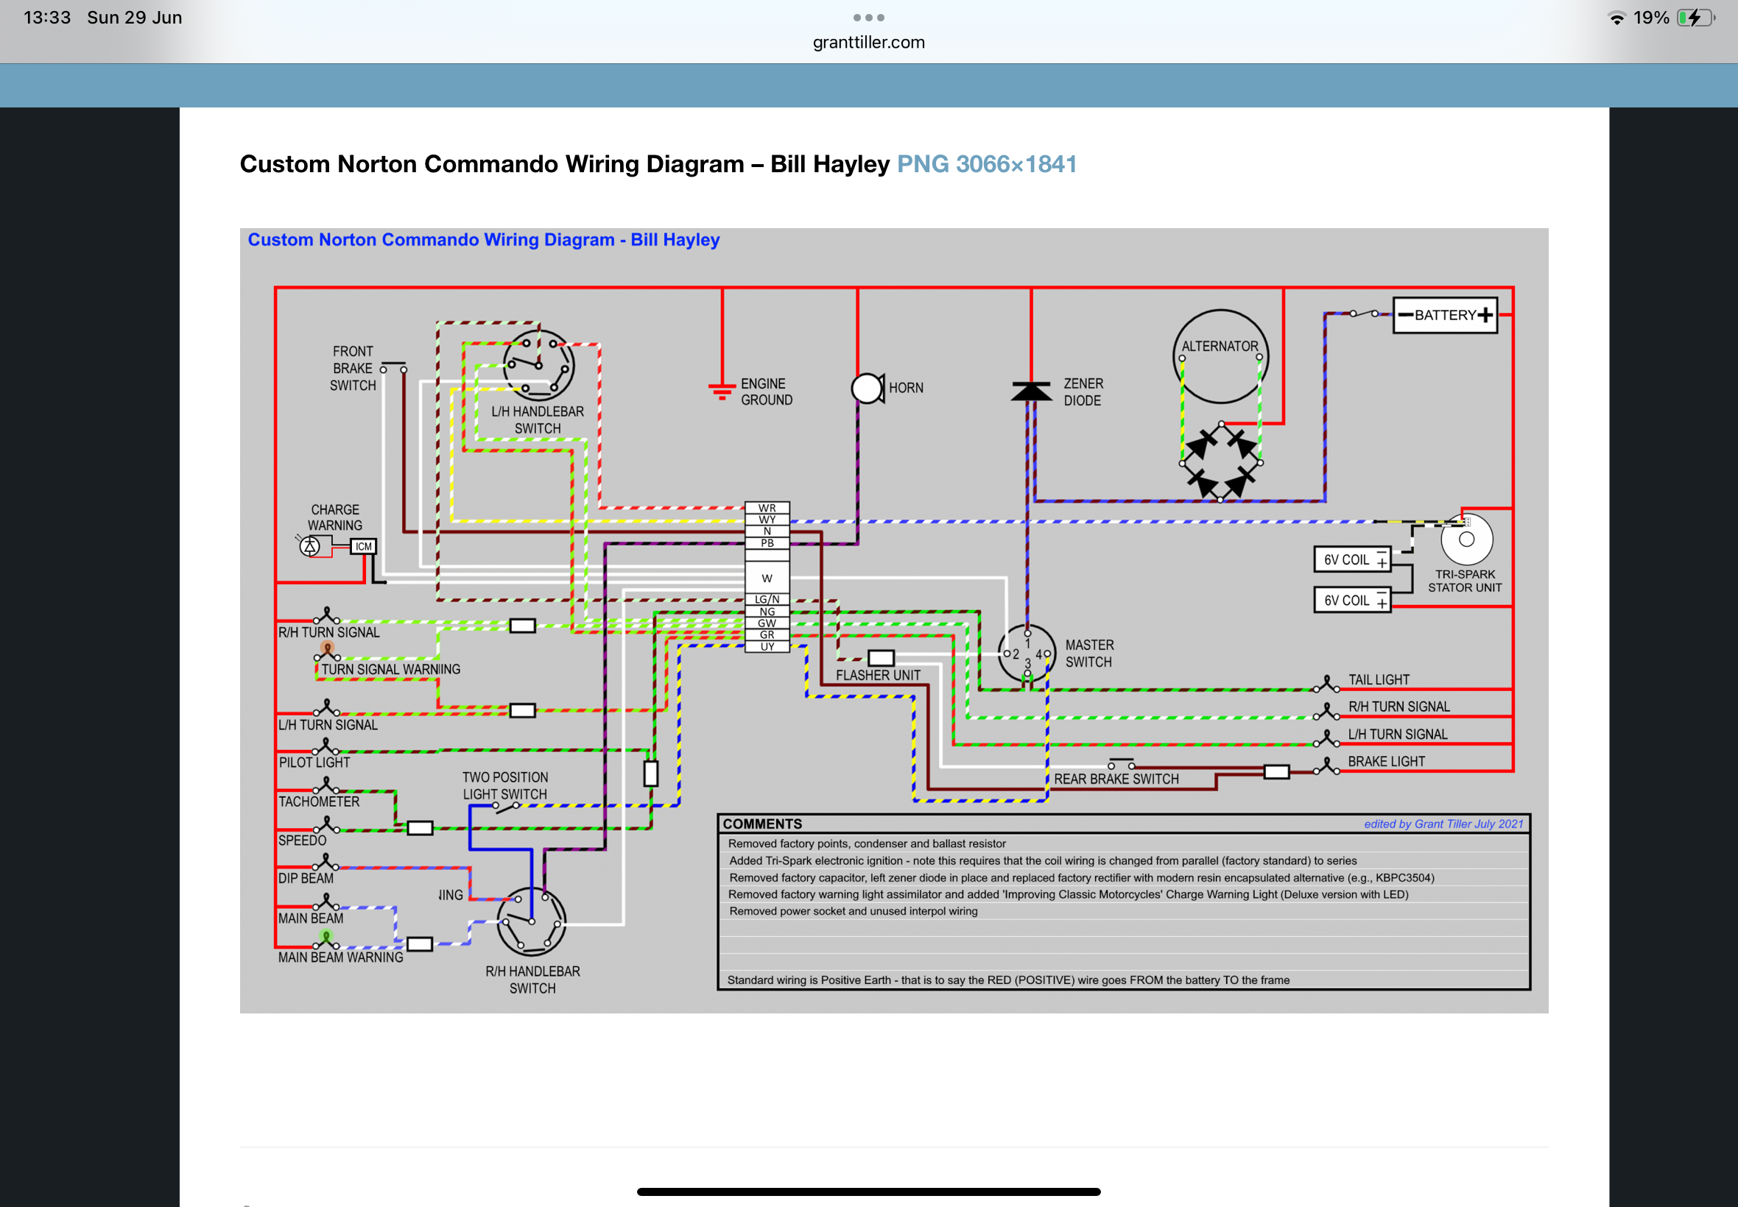
Task: Click 'edited by Grant Tiller July 2021' text
Action: [x=1443, y=824]
